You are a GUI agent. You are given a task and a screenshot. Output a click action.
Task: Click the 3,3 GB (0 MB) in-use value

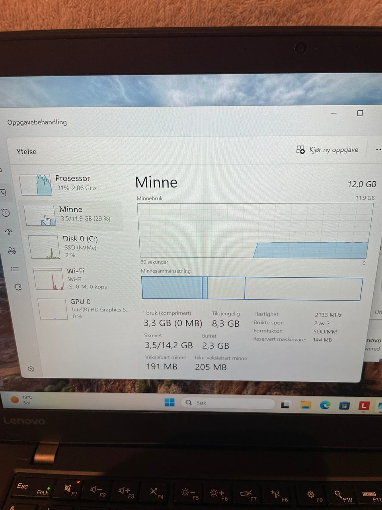tap(173, 323)
